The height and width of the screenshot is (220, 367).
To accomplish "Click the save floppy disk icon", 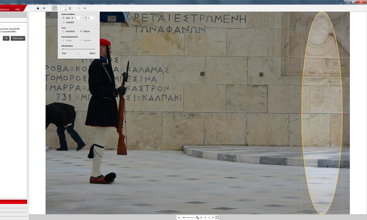I will tap(38, 8).
